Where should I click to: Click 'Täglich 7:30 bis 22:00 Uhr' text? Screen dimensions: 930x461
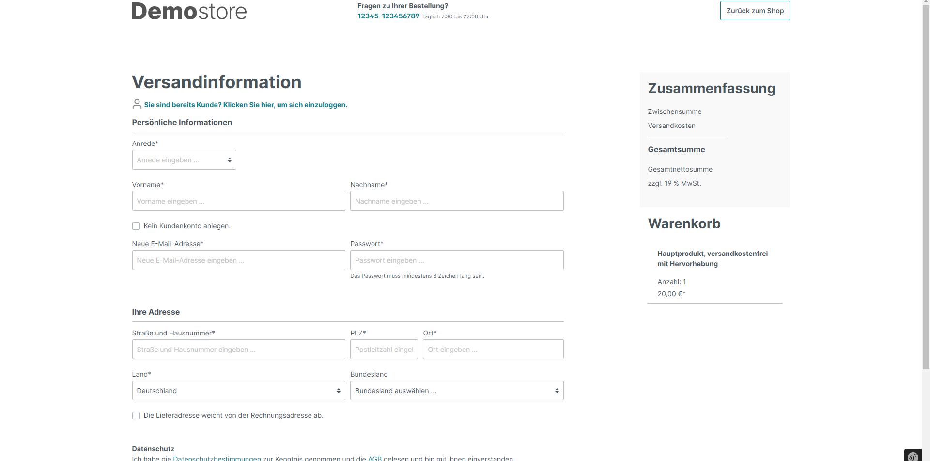(455, 16)
